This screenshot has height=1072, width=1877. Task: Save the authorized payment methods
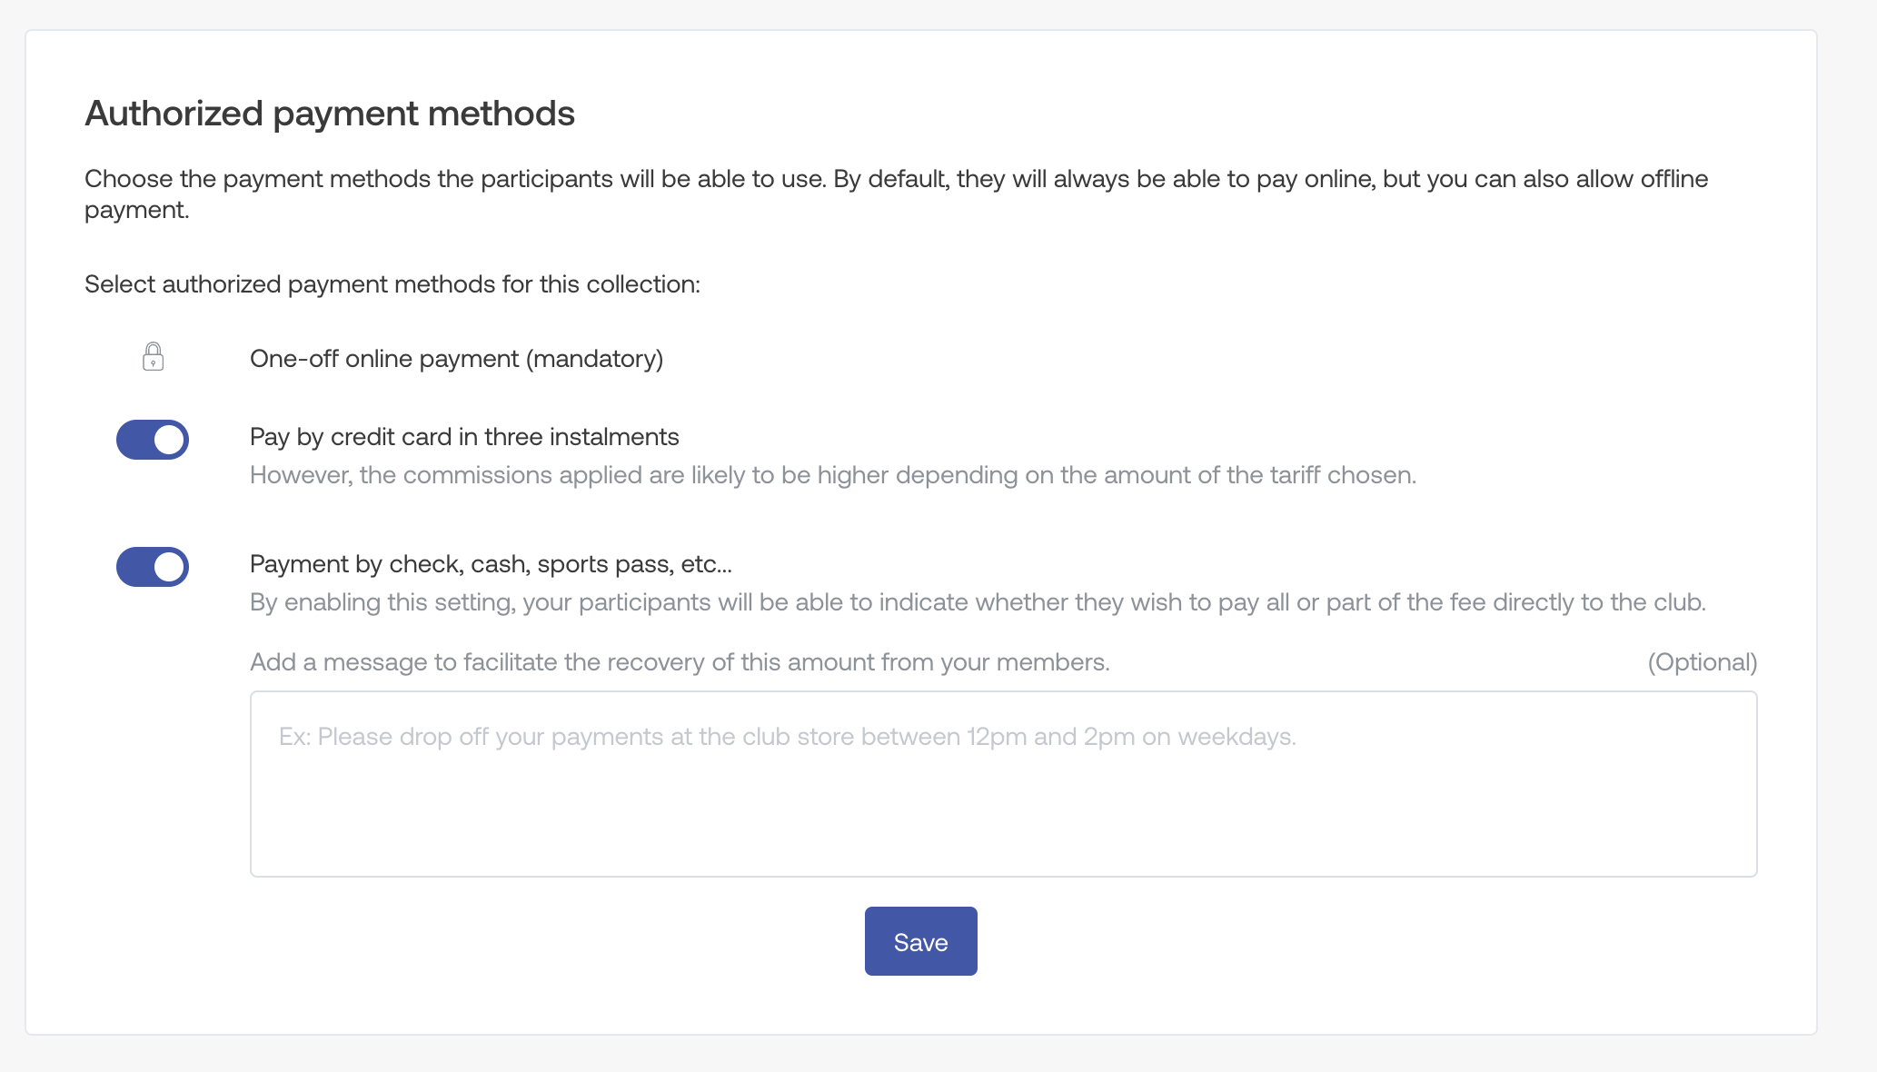tap(920, 941)
